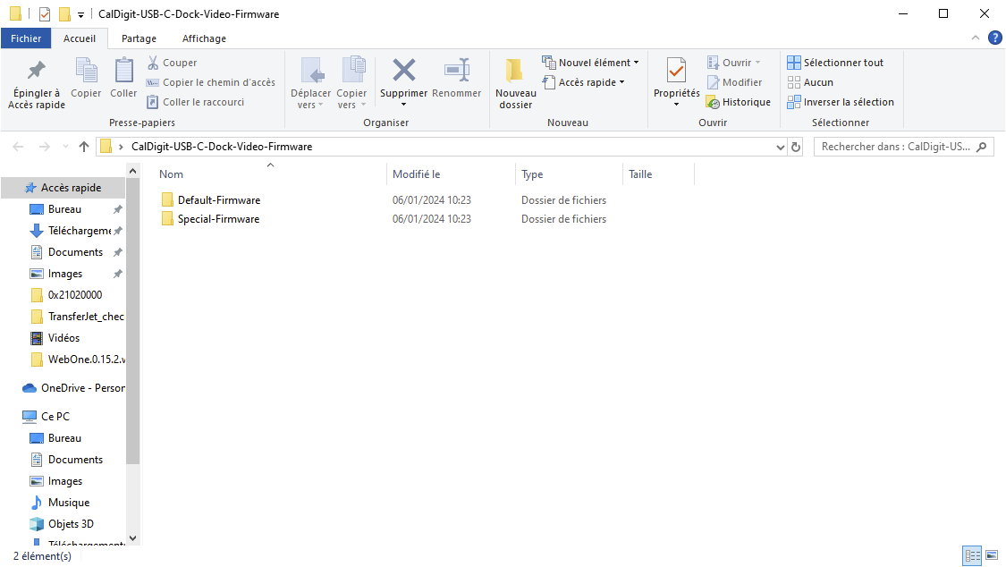Open the Fichier menu tab
1006x567 pixels.
point(26,38)
